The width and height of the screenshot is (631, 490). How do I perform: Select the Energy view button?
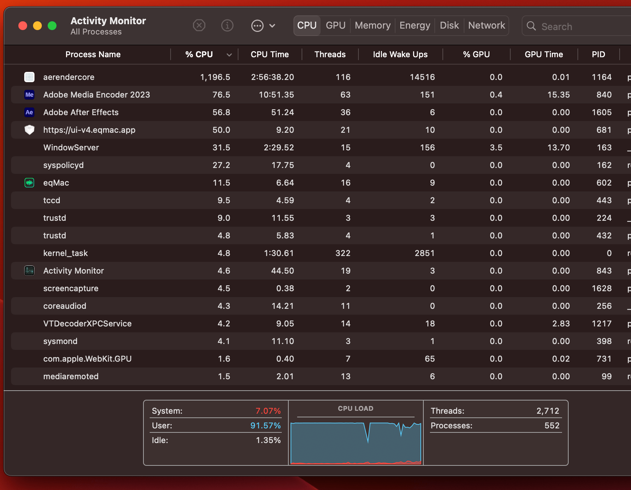(415, 25)
